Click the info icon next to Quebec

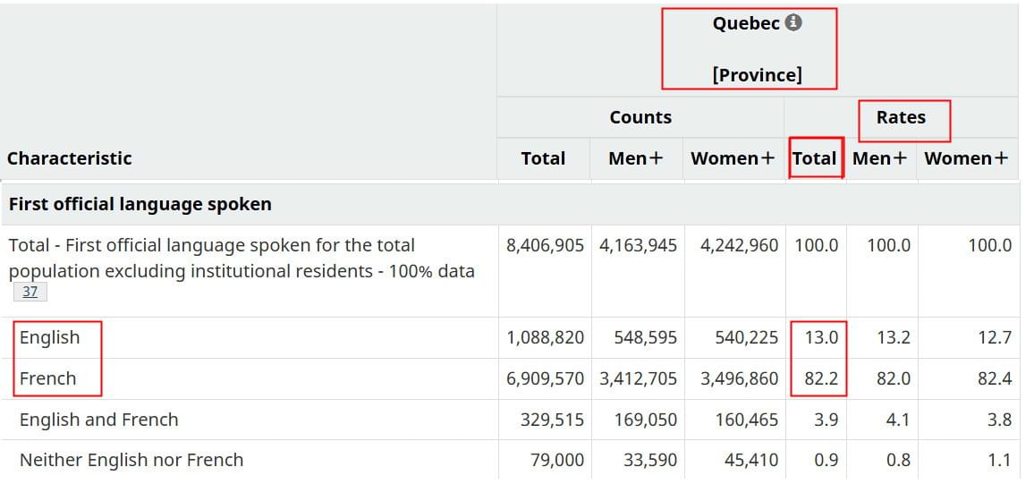coord(793,23)
